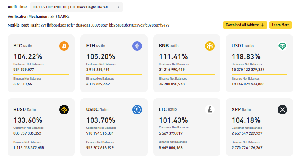Click USDT Binance balance 18 146 029 533,888
The image size is (296, 158).
(248, 84)
